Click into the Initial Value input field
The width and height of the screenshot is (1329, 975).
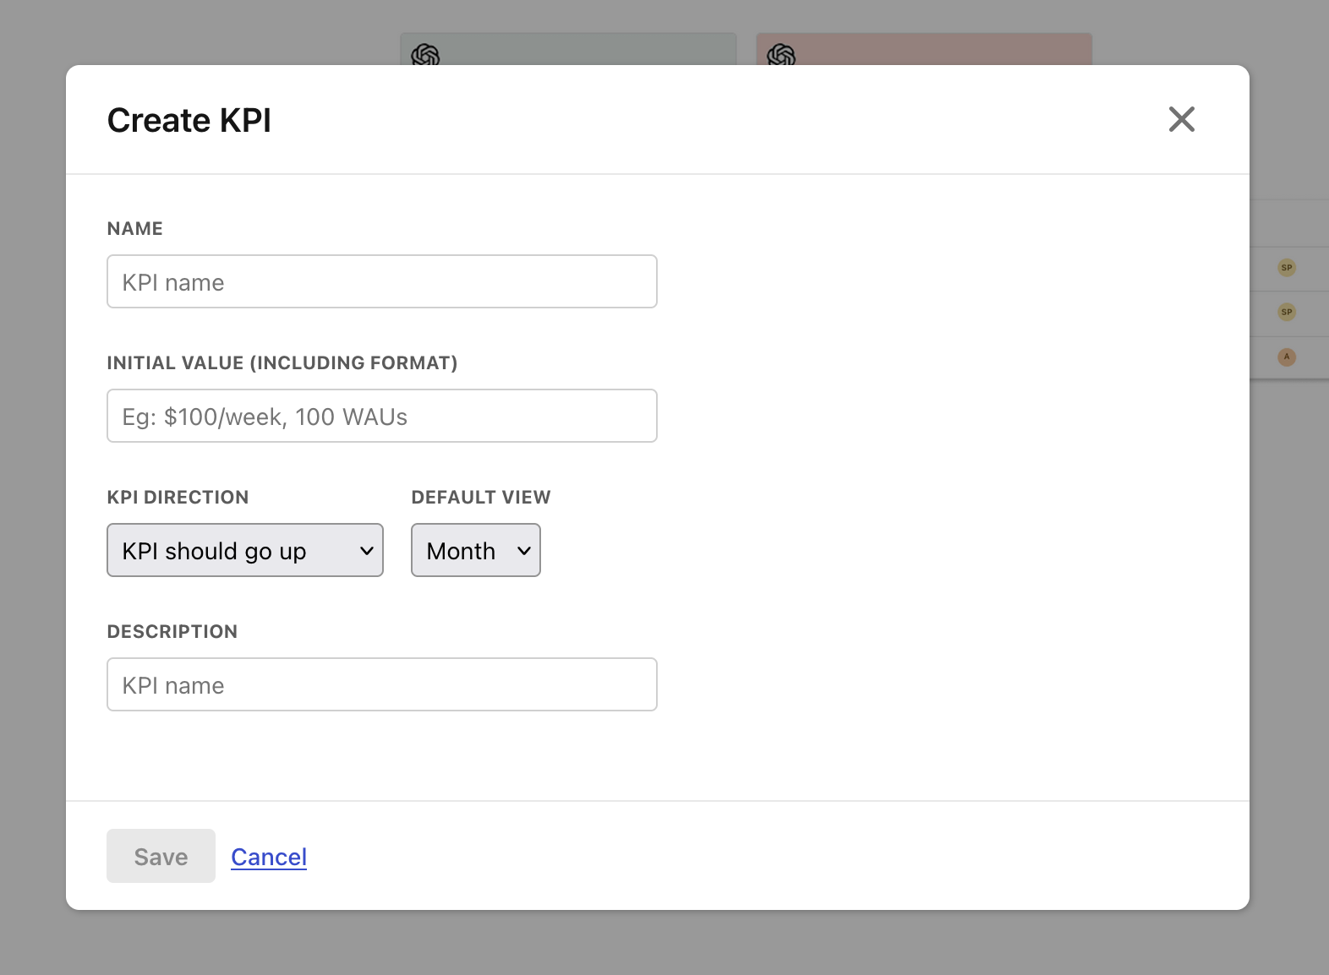click(x=381, y=416)
